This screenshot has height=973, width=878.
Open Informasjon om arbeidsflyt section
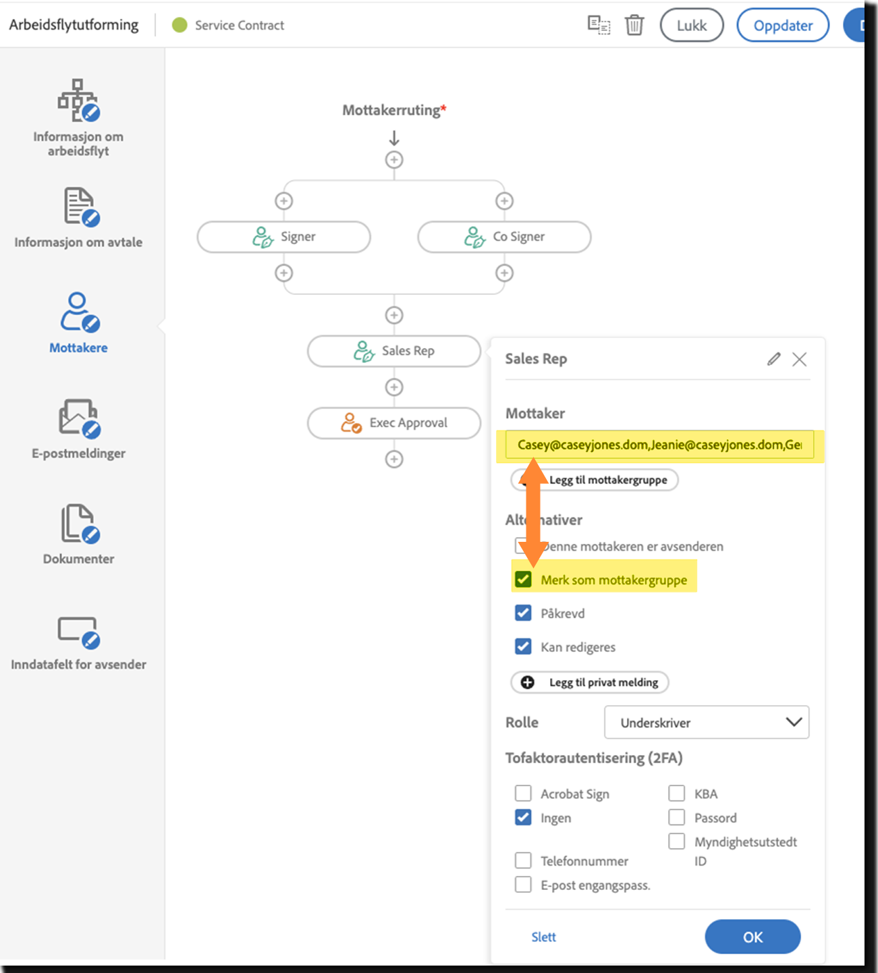(78, 117)
